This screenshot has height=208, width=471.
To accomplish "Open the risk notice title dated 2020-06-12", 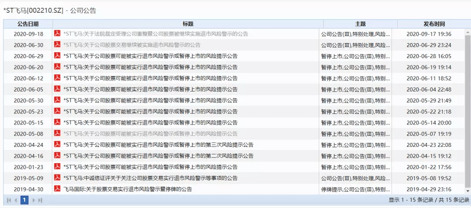I will (151, 78).
